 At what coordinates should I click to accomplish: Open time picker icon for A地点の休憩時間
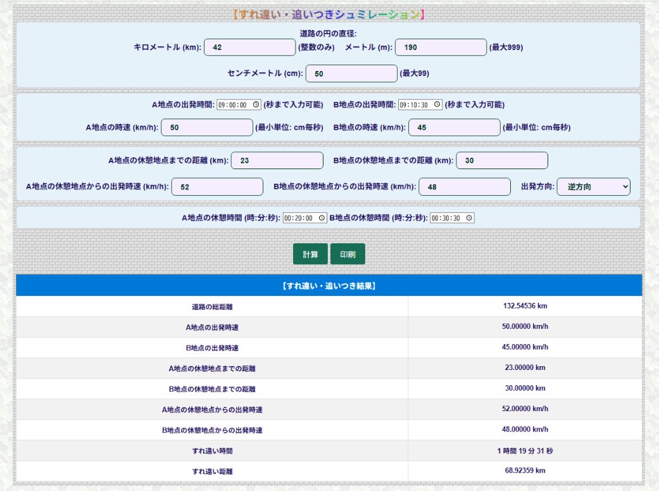(322, 218)
